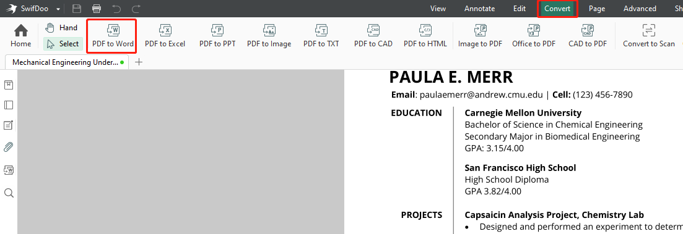Add a new document tab
683x234 pixels.
tap(139, 62)
